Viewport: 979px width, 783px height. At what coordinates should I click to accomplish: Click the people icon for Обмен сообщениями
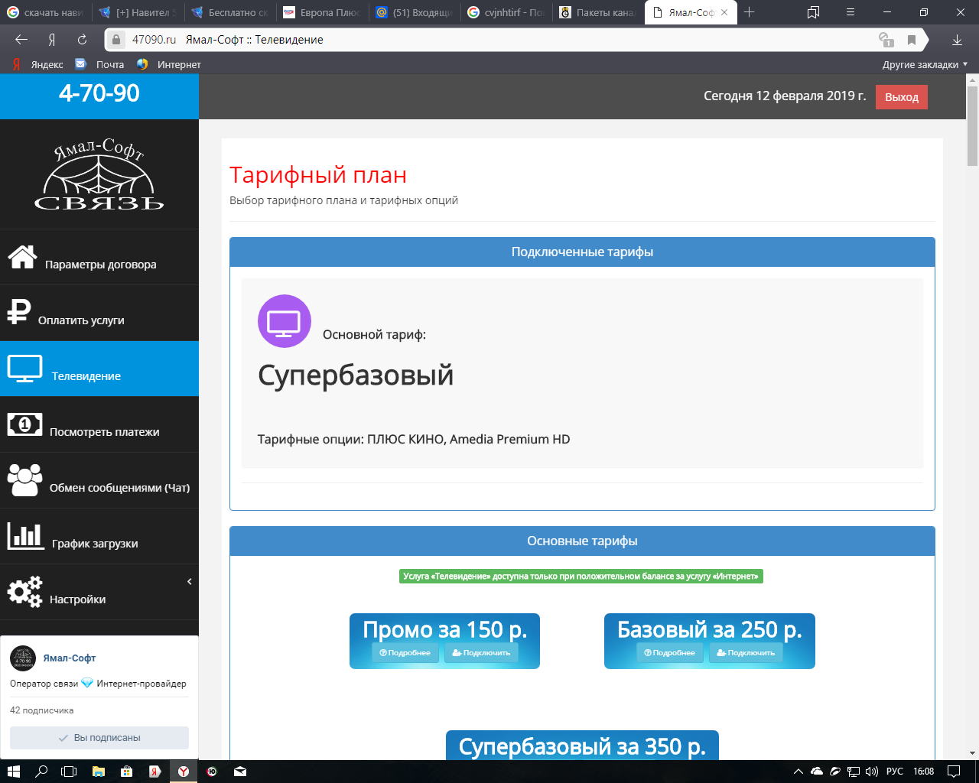(x=24, y=480)
